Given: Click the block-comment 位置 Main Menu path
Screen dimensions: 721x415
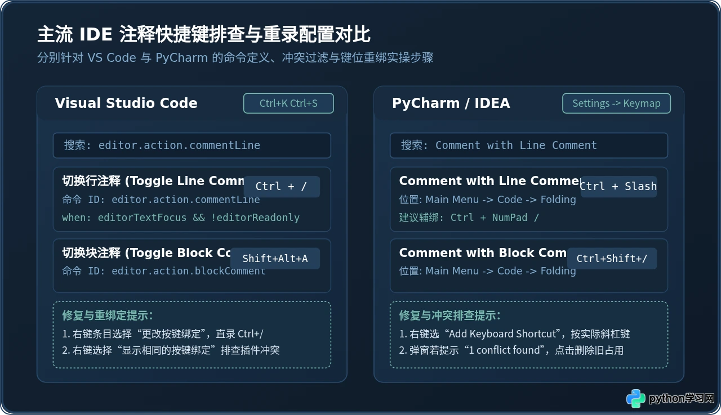Looking at the screenshot, I should pos(487,271).
